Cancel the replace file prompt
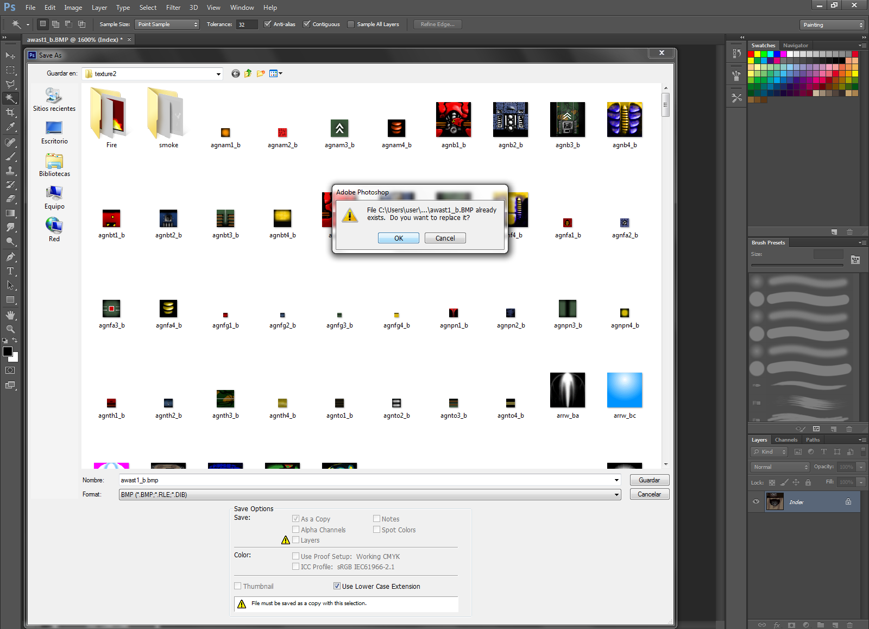Screen dimensions: 869x629 pyautogui.click(x=445, y=238)
